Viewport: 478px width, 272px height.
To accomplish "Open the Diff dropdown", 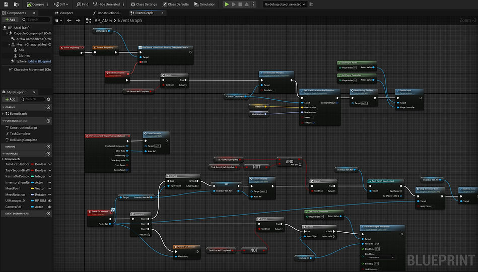I will click(61, 4).
